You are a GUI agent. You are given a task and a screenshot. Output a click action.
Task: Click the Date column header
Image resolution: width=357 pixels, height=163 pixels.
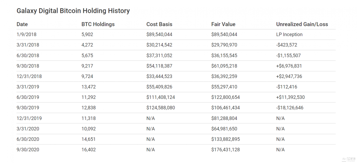pos(22,24)
